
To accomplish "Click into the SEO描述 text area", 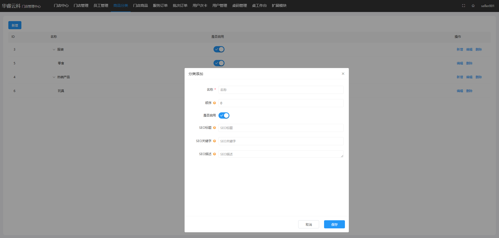I will tap(281, 154).
